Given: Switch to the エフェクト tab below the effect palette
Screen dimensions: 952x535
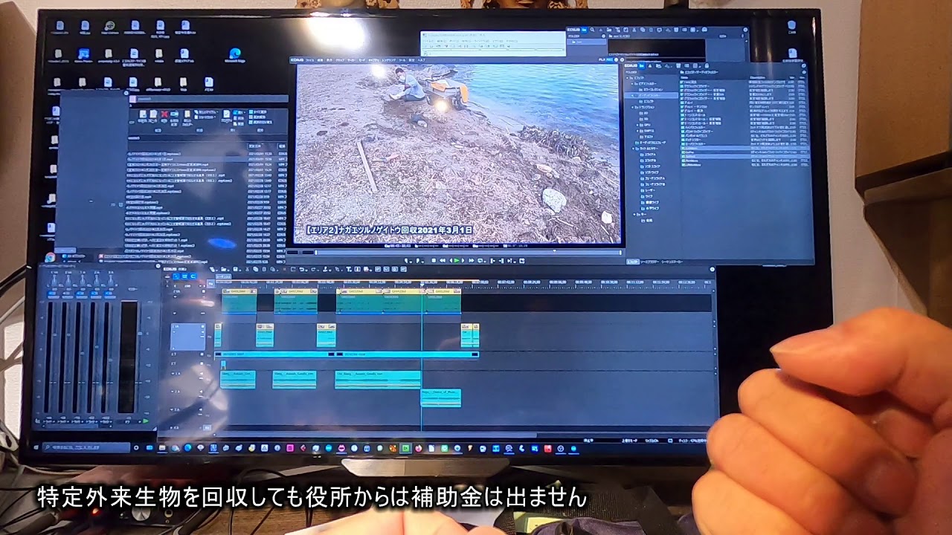Looking at the screenshot, I should pos(632,262).
